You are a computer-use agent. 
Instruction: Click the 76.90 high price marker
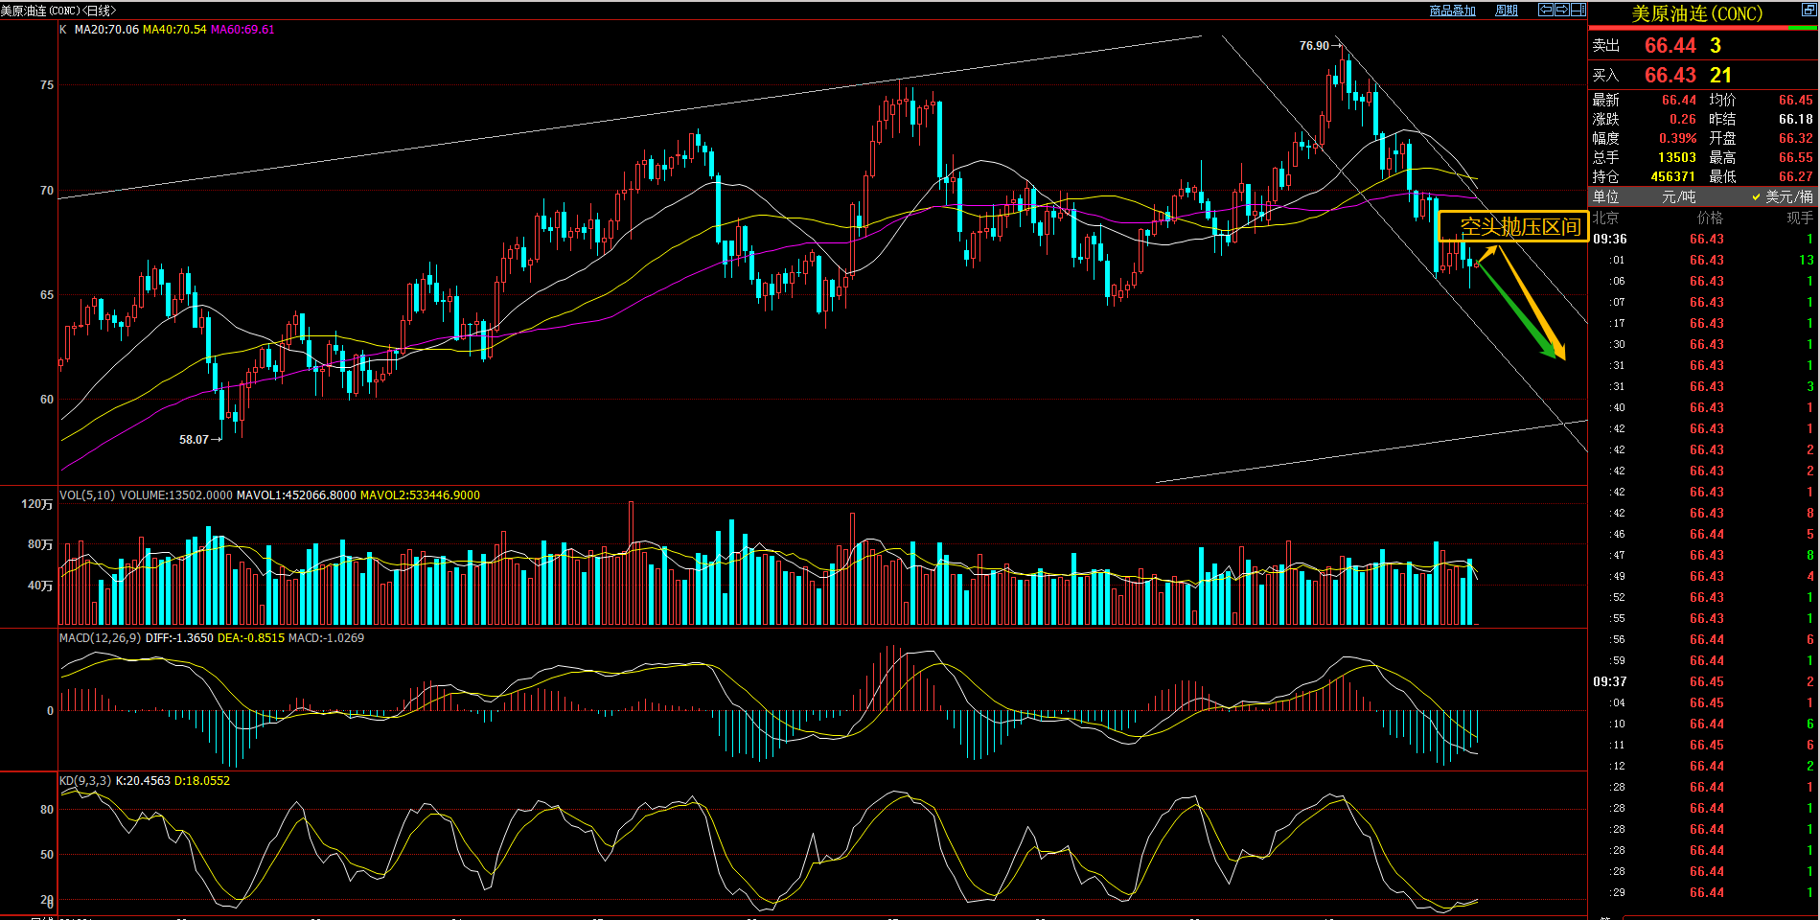pos(1314,46)
